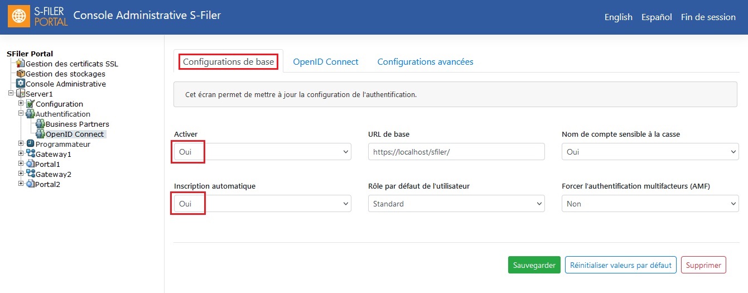Click the SSL certificates tree icon

pyautogui.click(x=21, y=64)
